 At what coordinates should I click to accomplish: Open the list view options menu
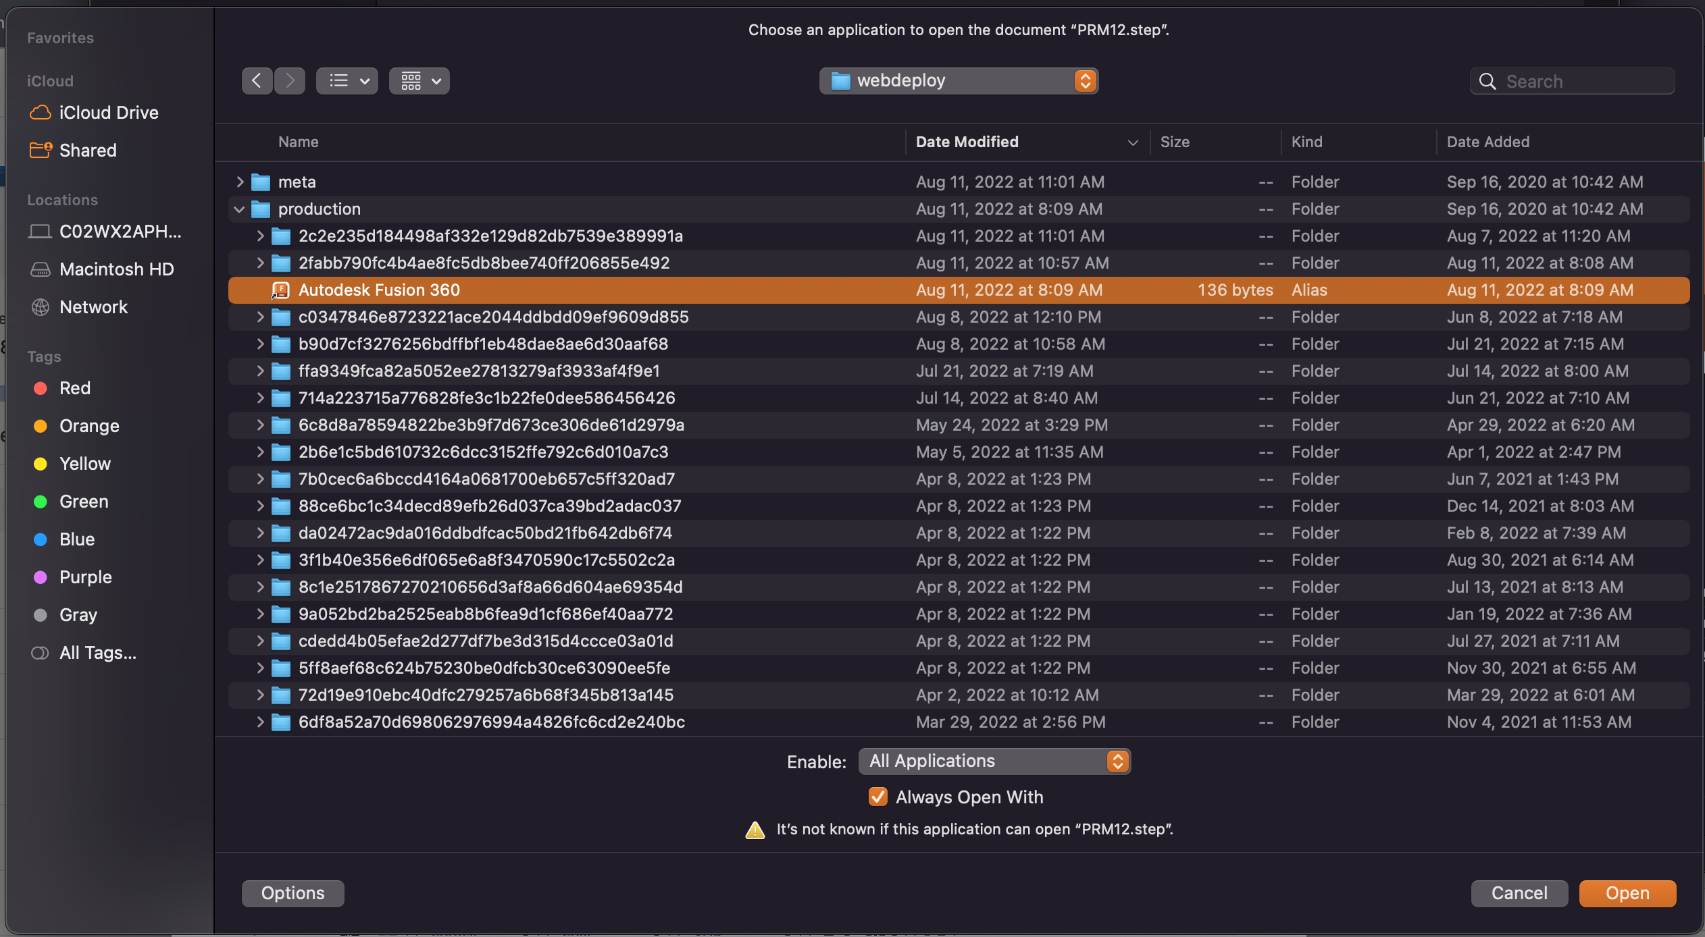pyautogui.click(x=347, y=81)
